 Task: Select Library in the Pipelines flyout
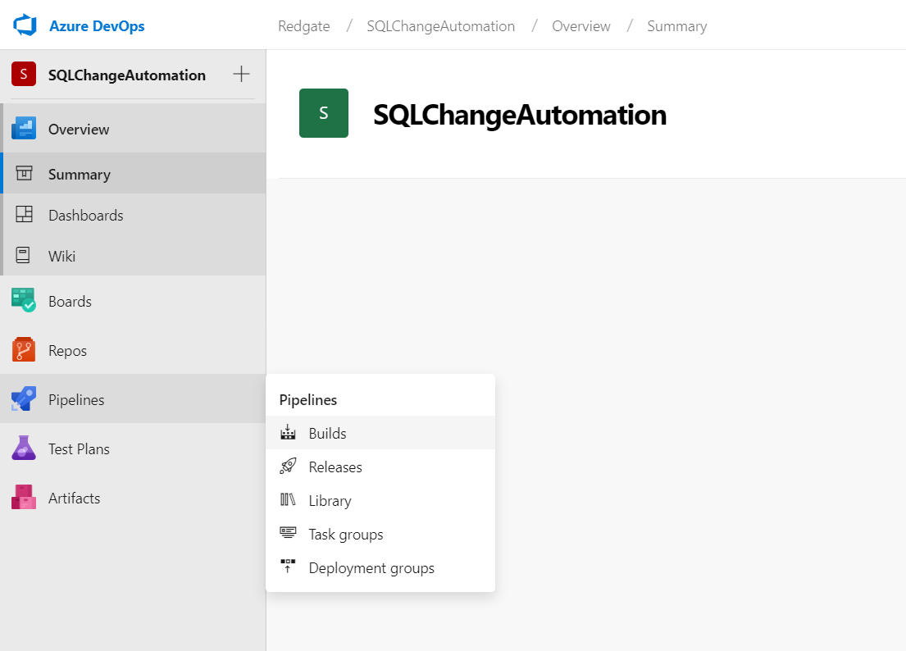380,500
